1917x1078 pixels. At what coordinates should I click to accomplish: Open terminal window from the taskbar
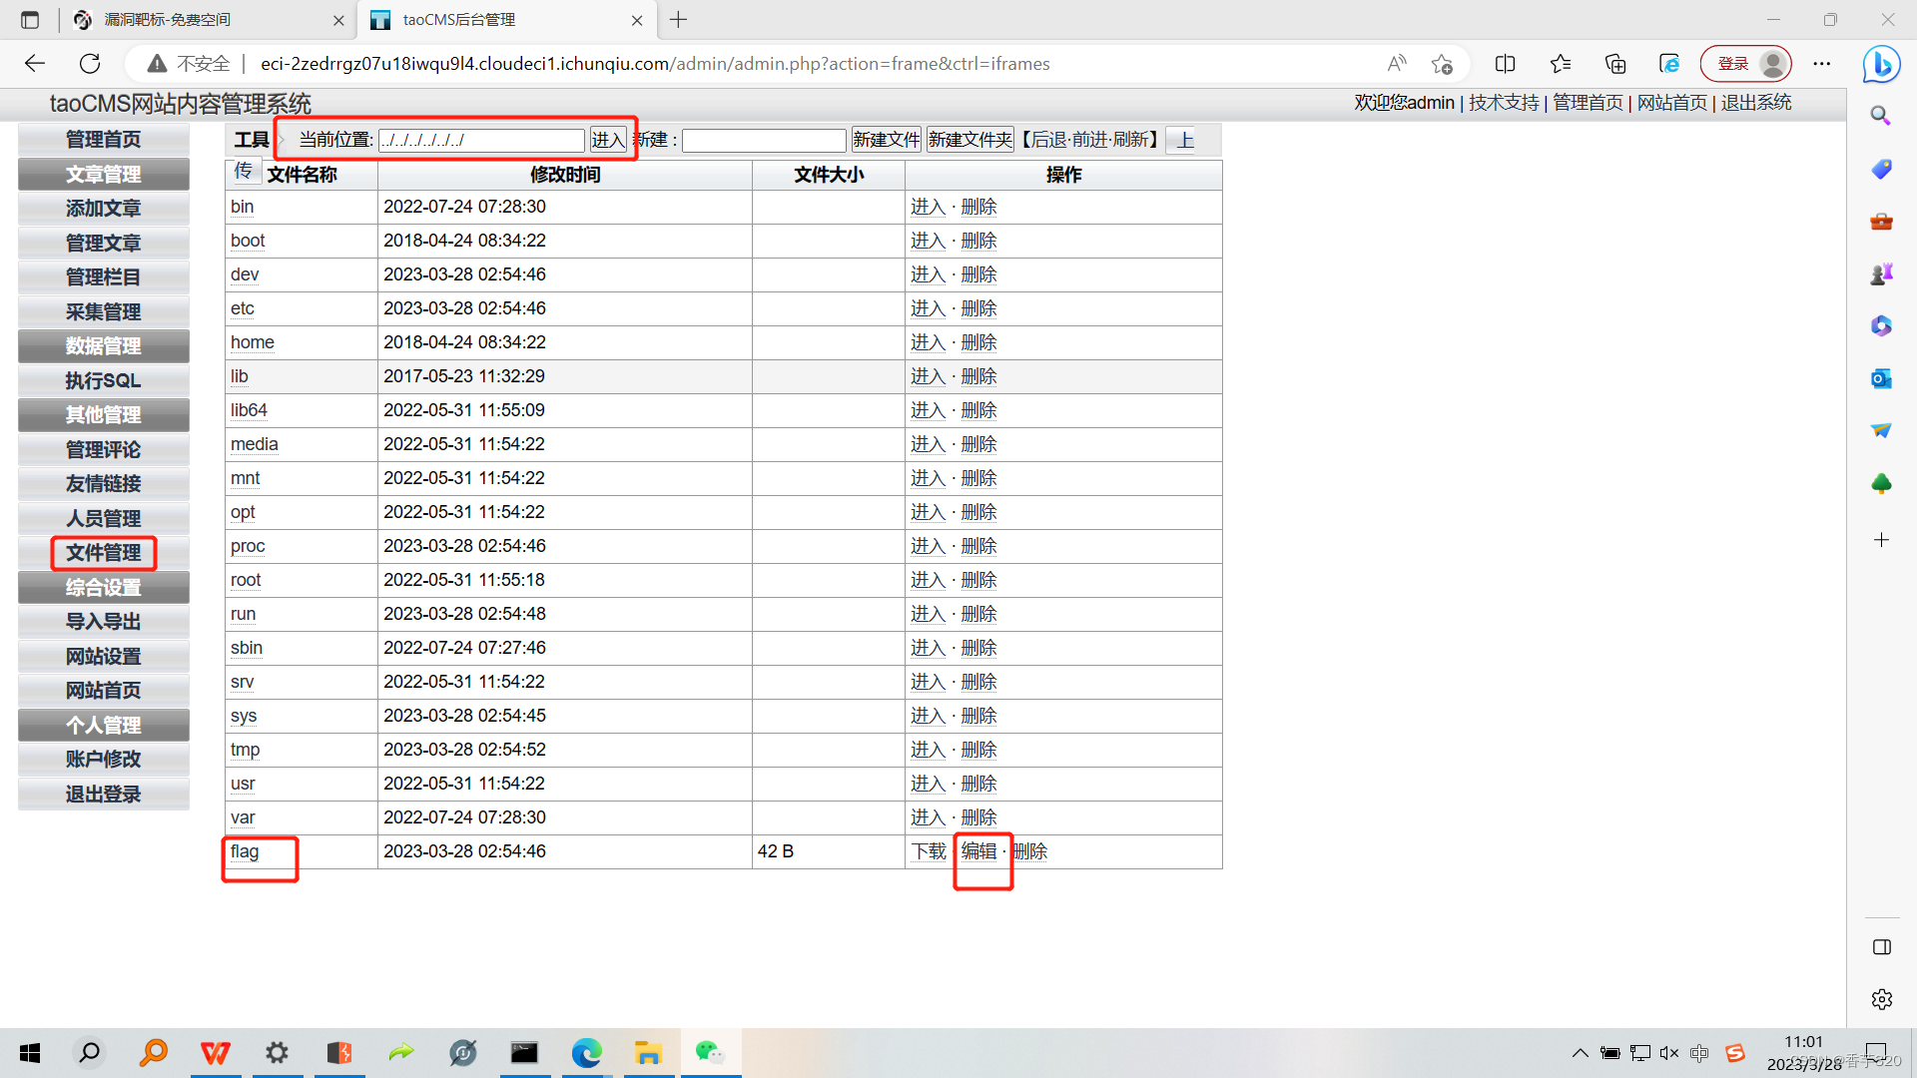pos(524,1053)
